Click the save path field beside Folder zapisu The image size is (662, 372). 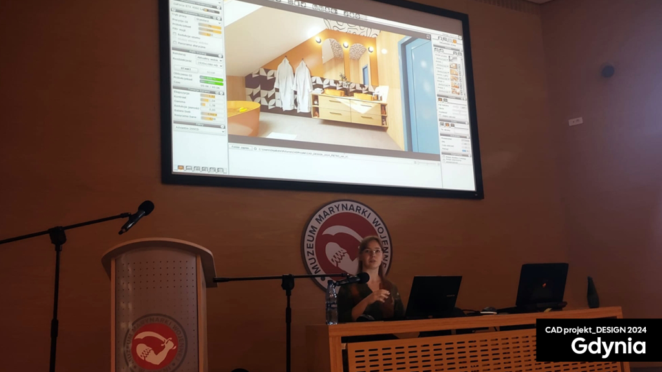303,152
